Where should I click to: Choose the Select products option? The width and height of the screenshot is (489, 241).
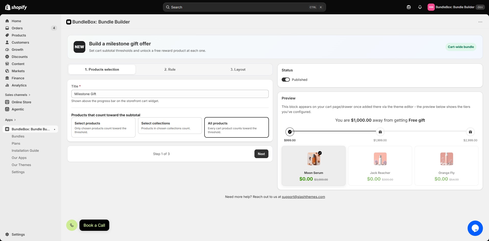(103, 127)
